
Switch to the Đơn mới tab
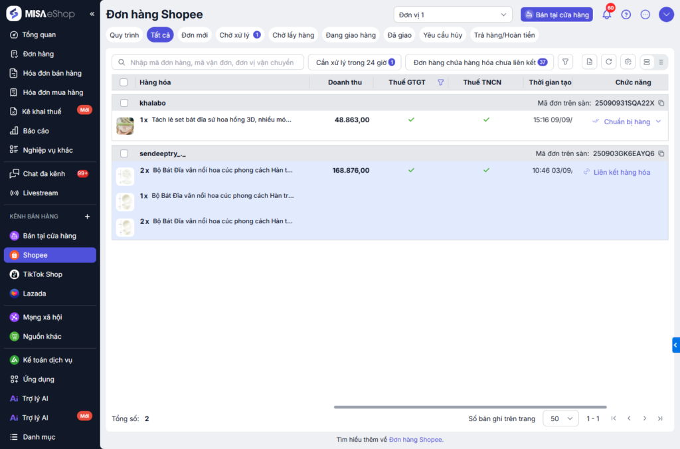pyautogui.click(x=195, y=35)
